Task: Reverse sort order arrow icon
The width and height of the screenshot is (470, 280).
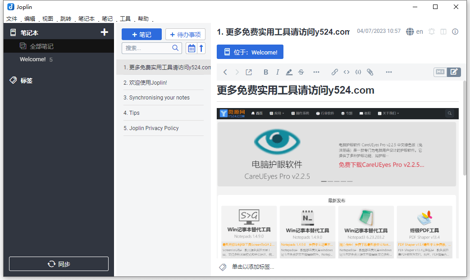Action: click(201, 48)
